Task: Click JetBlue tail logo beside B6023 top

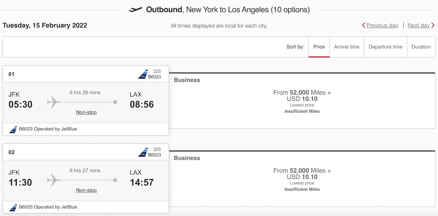Action: click(143, 74)
